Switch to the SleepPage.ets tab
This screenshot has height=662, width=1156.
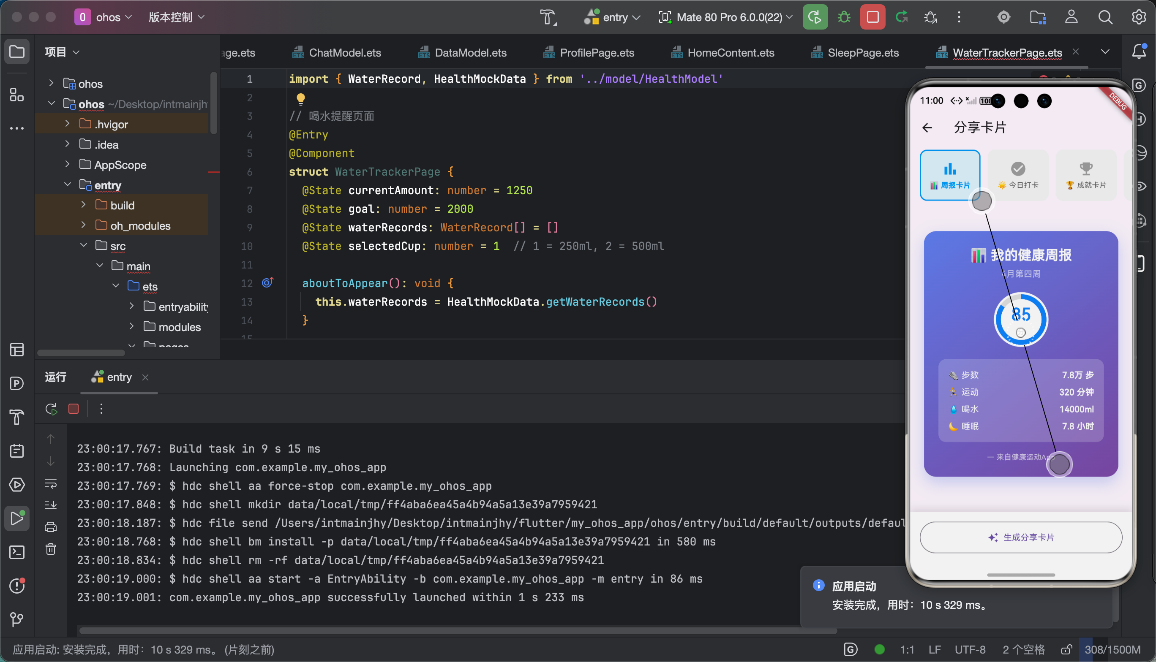tap(863, 53)
